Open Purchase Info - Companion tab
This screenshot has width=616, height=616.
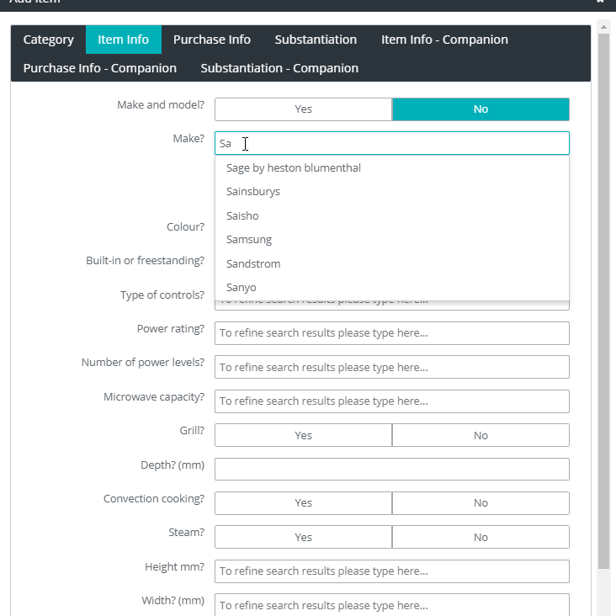click(x=100, y=68)
